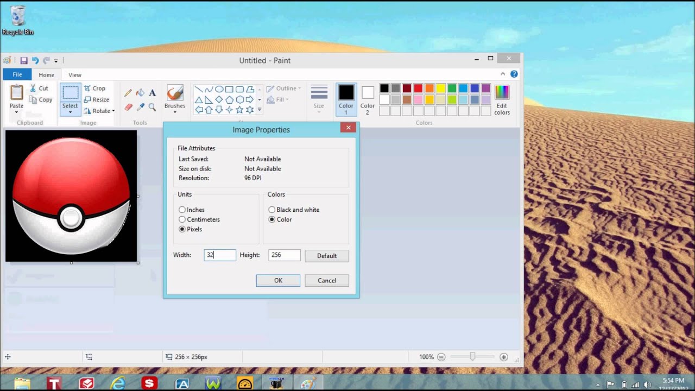Expand the Paste dropdown arrow
695x391 pixels.
click(x=16, y=112)
